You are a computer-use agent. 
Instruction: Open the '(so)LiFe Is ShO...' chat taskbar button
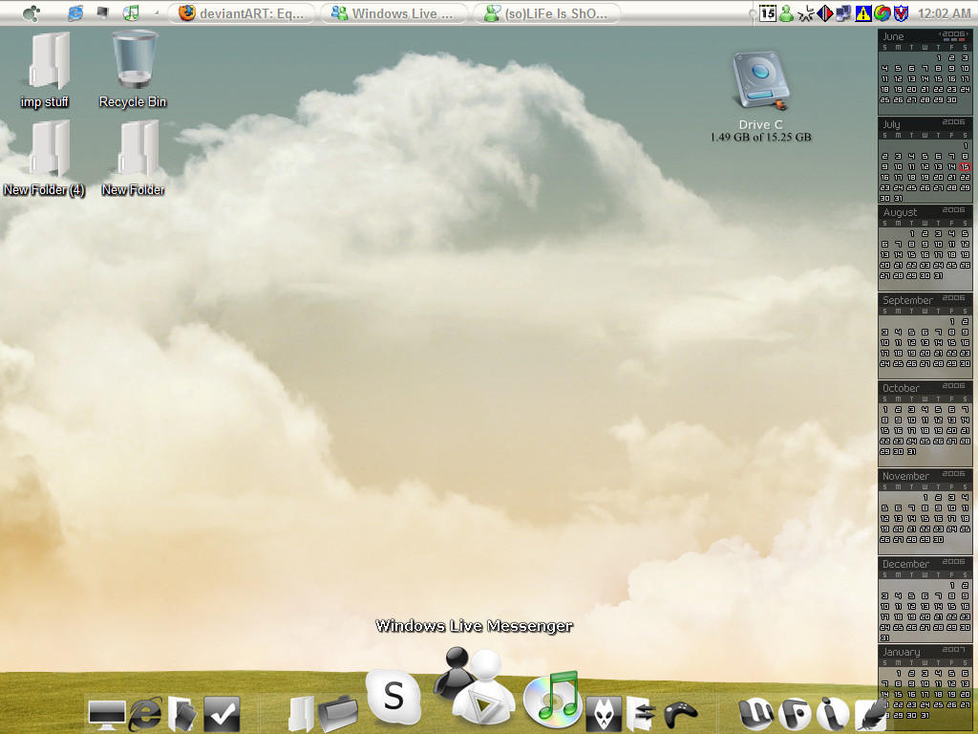pyautogui.click(x=547, y=13)
